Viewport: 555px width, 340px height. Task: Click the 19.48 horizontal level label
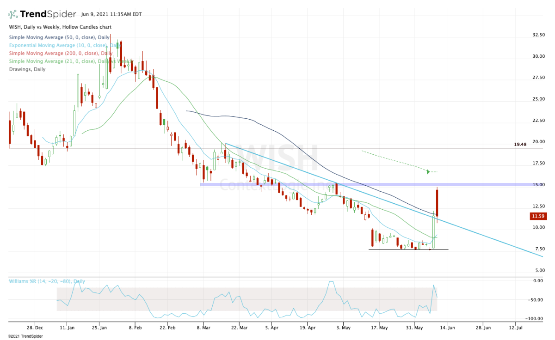pyautogui.click(x=520, y=144)
